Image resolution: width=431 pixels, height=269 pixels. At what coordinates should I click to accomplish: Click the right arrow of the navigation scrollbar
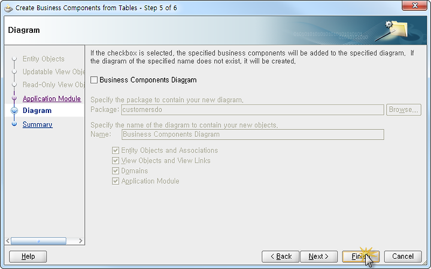point(81,241)
